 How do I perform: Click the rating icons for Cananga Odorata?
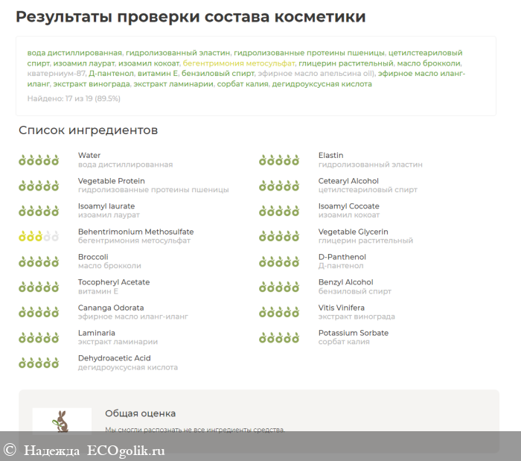click(x=39, y=312)
